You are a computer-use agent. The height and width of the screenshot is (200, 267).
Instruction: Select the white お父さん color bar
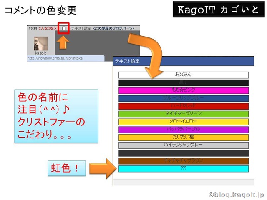[x=184, y=75]
